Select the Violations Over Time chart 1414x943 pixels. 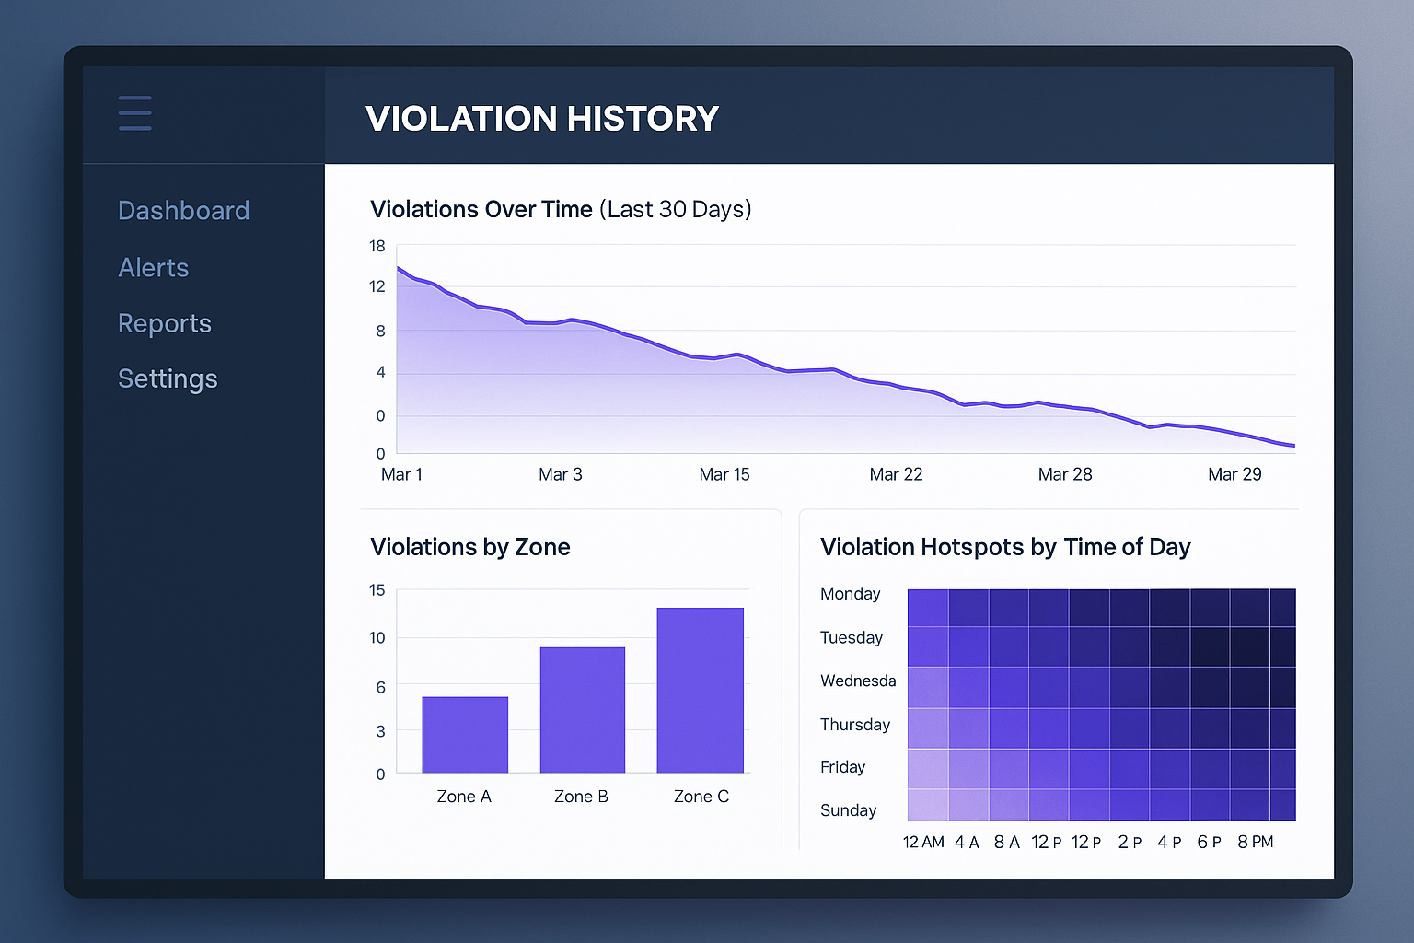(829, 350)
